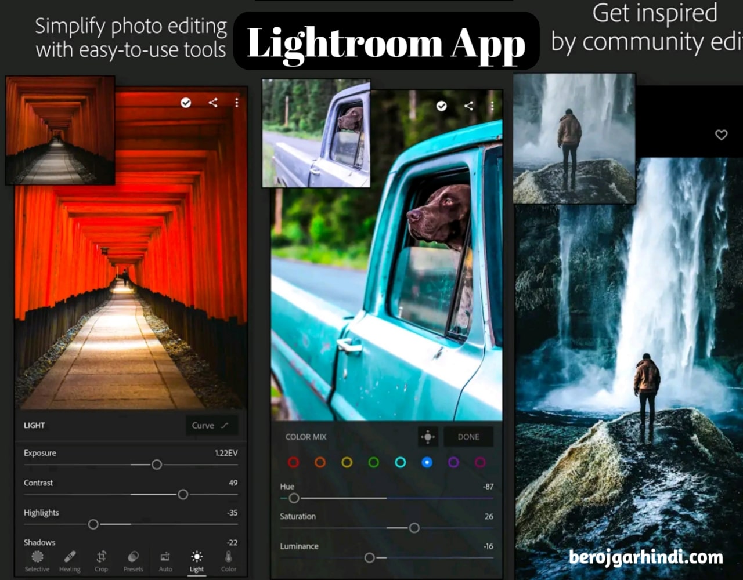Click the Highlights slider handle
743x580 pixels.
click(x=93, y=524)
